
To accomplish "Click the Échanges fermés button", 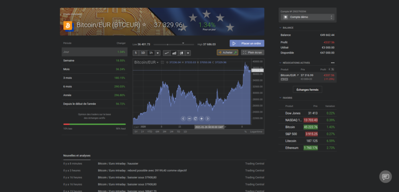I will (307, 90).
